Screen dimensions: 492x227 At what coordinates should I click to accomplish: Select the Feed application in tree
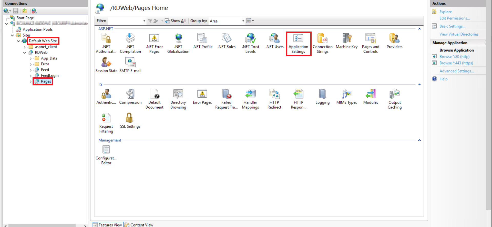[45, 70]
